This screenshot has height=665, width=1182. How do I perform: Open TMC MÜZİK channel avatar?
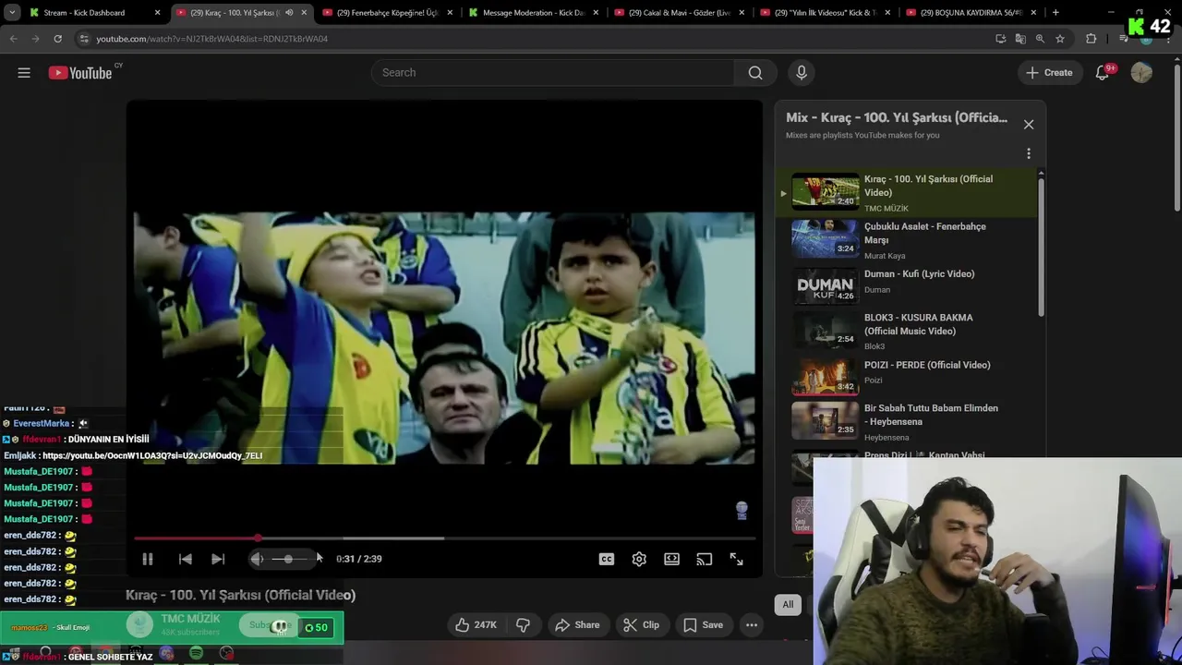pos(139,625)
